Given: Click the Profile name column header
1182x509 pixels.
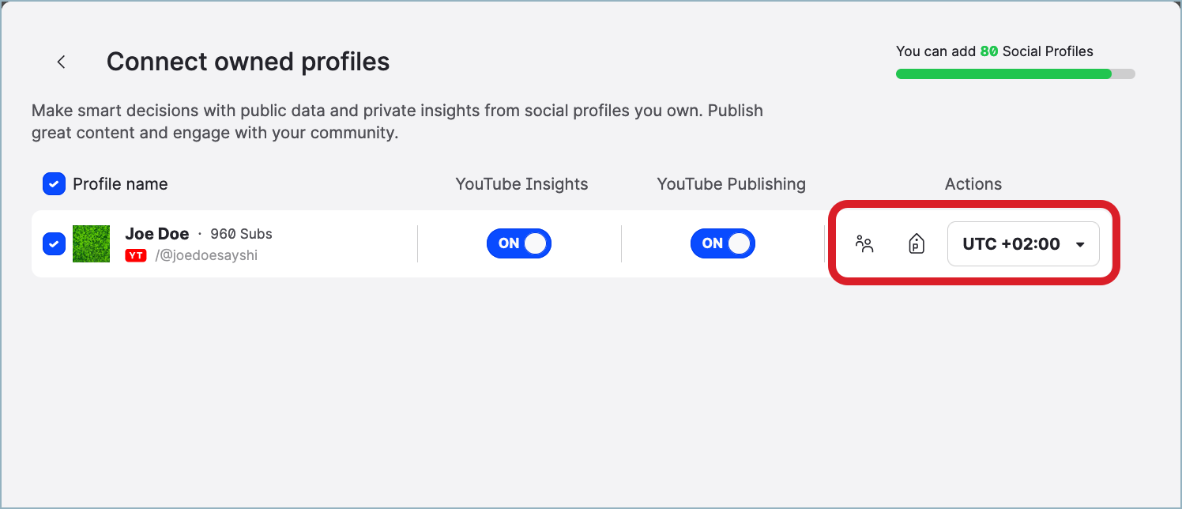Looking at the screenshot, I should [120, 183].
